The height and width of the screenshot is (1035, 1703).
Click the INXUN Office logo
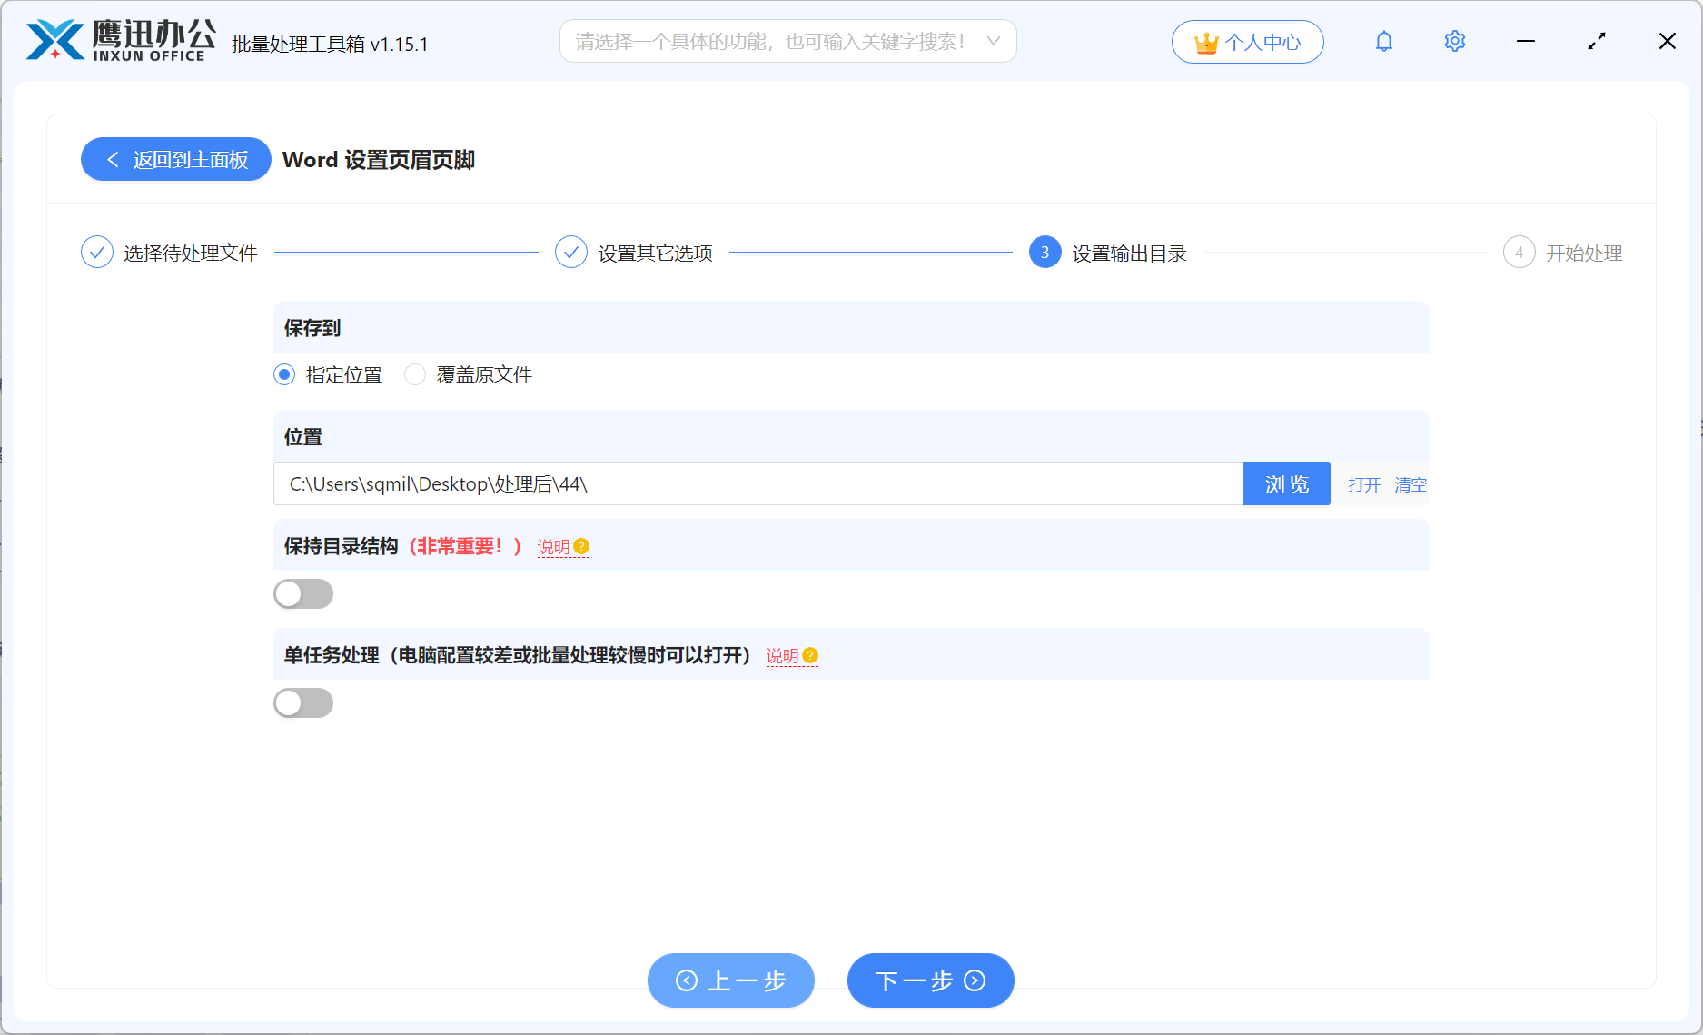click(x=121, y=41)
